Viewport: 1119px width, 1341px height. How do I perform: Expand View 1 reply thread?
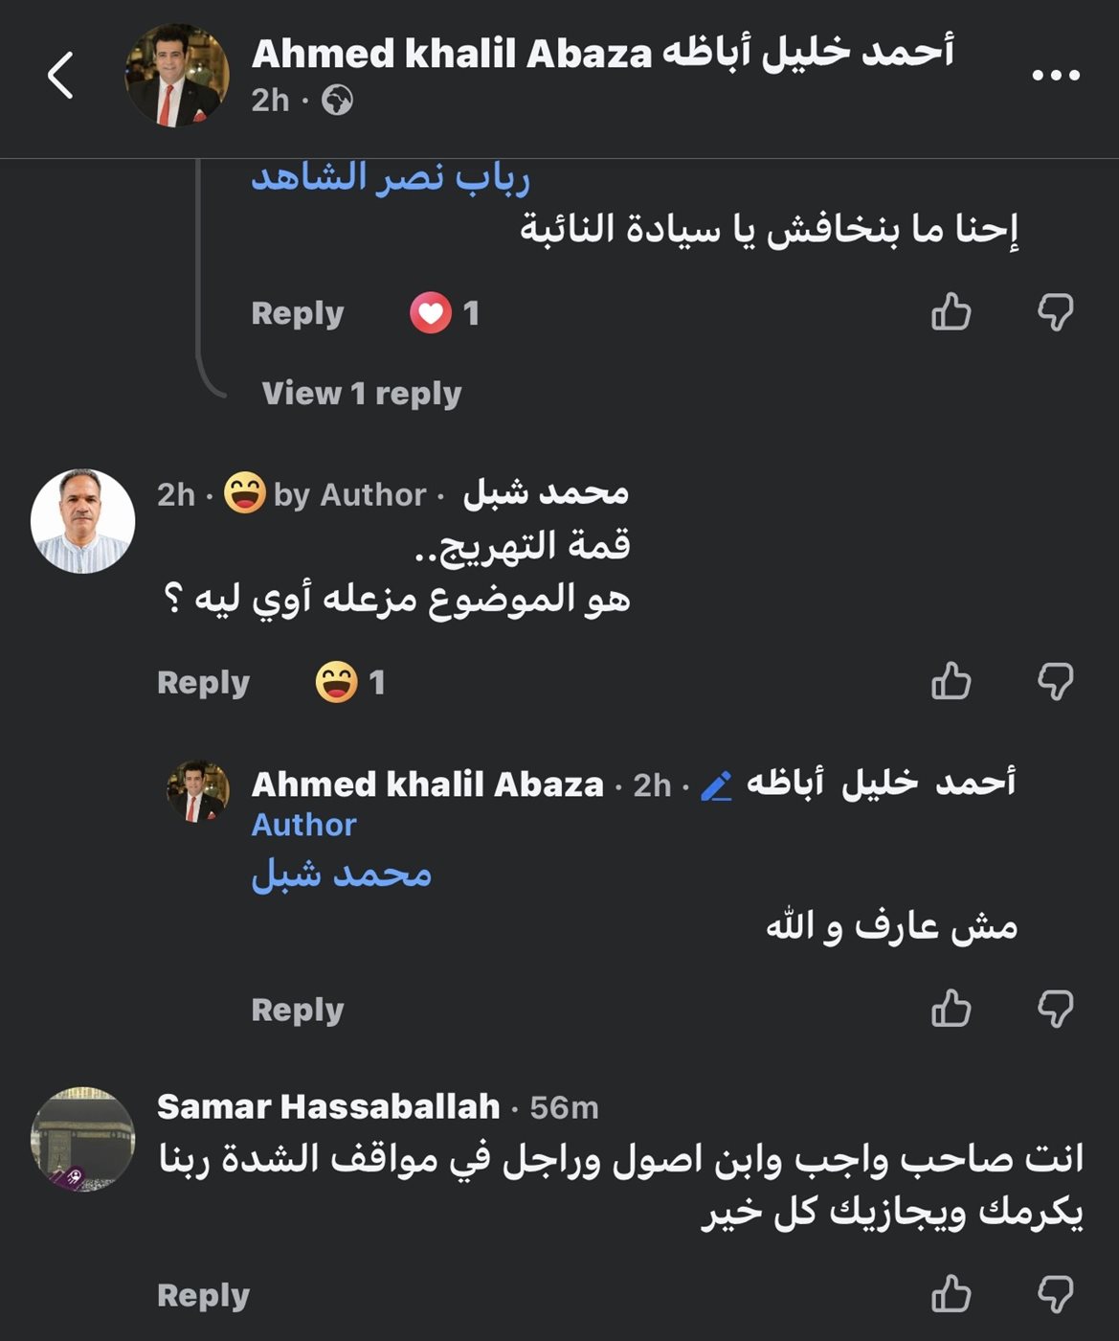pyautogui.click(x=362, y=394)
